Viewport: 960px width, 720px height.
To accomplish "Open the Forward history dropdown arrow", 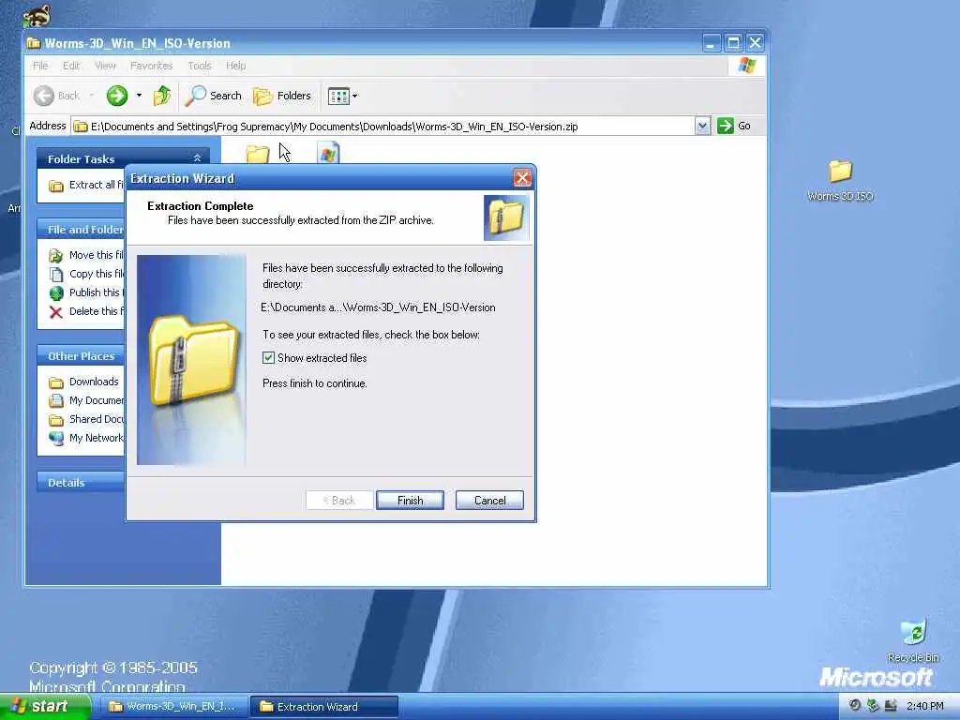I will pyautogui.click(x=139, y=96).
